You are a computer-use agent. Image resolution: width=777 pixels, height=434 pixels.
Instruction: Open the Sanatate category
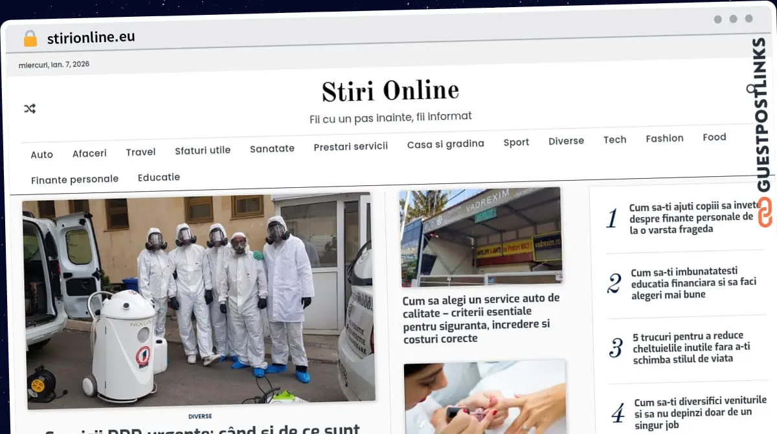click(272, 148)
